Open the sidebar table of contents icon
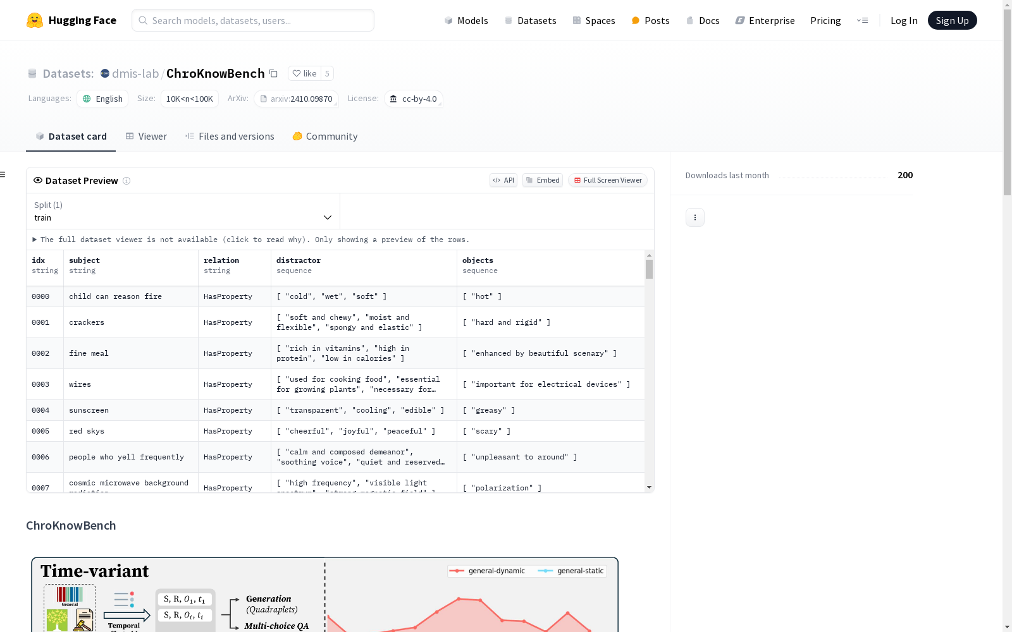 click(3, 174)
